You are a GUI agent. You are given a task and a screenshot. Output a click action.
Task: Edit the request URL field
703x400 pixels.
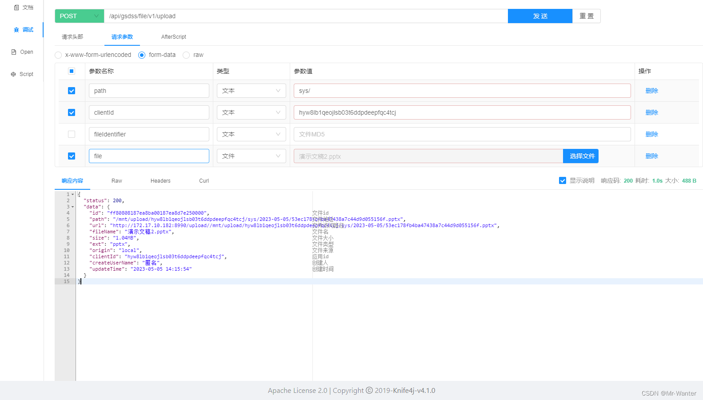[306, 16]
